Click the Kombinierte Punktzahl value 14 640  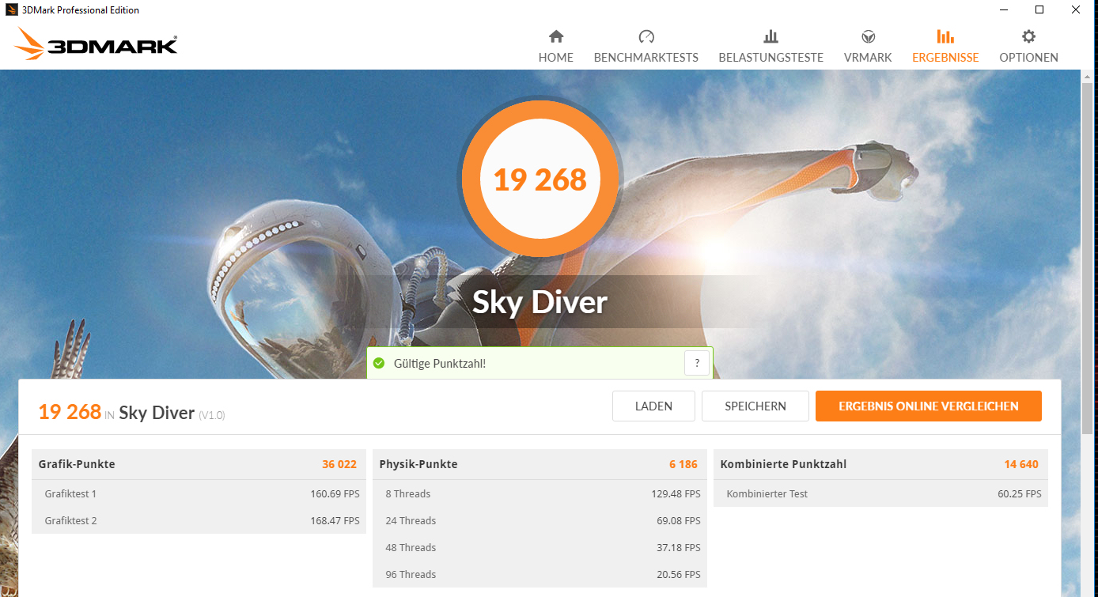coord(1021,464)
